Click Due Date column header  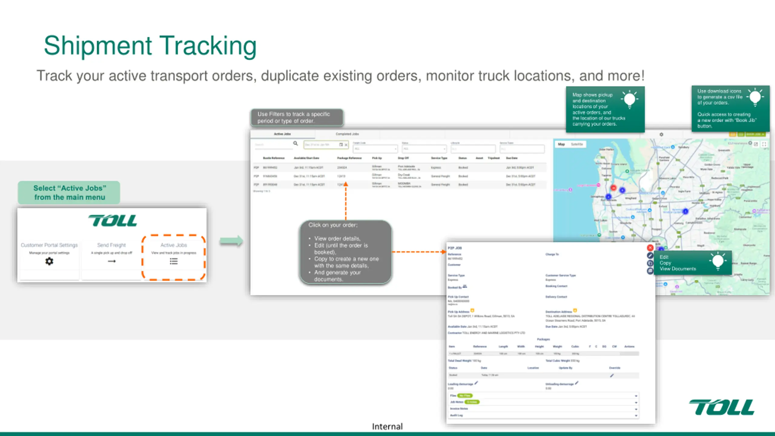pyautogui.click(x=512, y=158)
